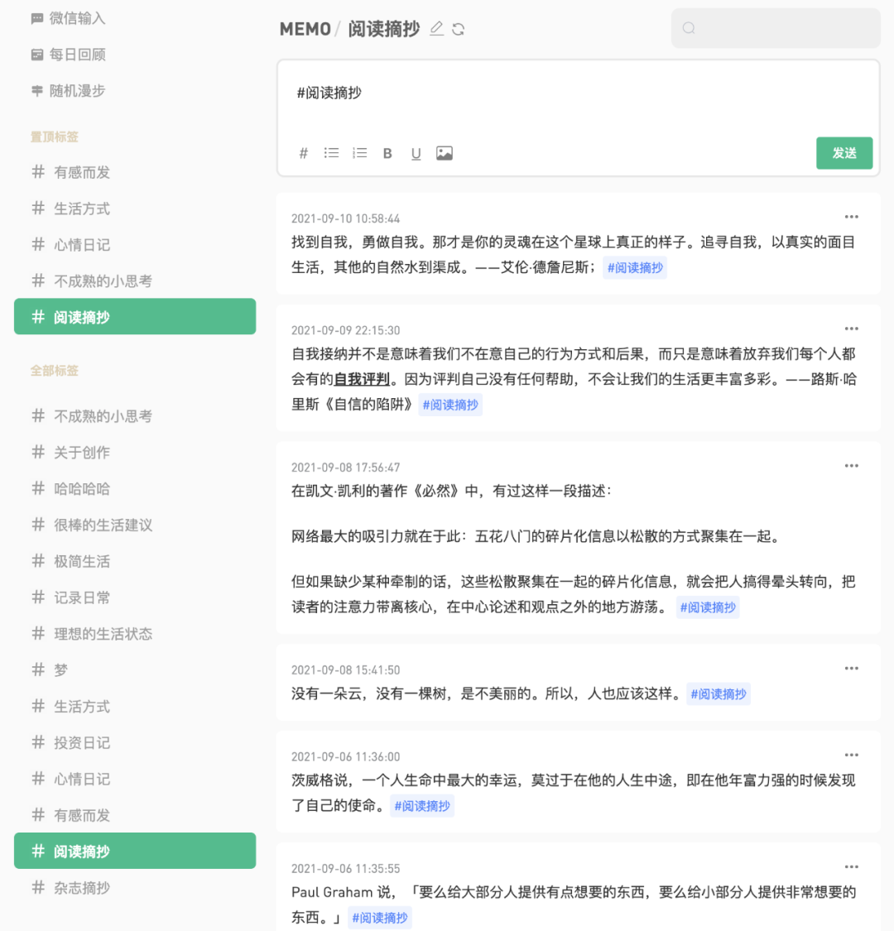Select pinned tag 心情日记
This screenshot has height=931, width=894.
[x=135, y=245]
